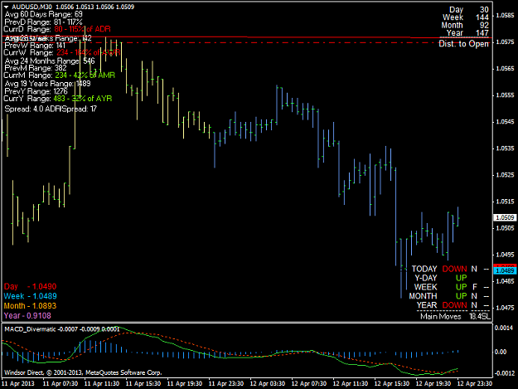Click the 'PrevD Range: 81 - 117%' line

coord(43,22)
